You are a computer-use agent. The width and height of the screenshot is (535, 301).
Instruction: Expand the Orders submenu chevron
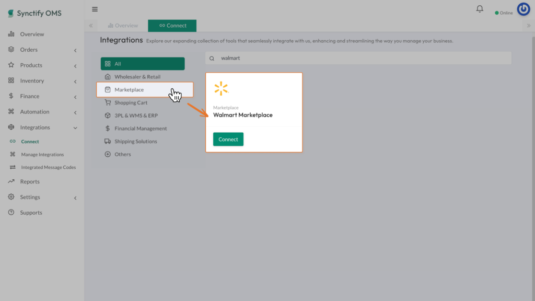click(75, 51)
